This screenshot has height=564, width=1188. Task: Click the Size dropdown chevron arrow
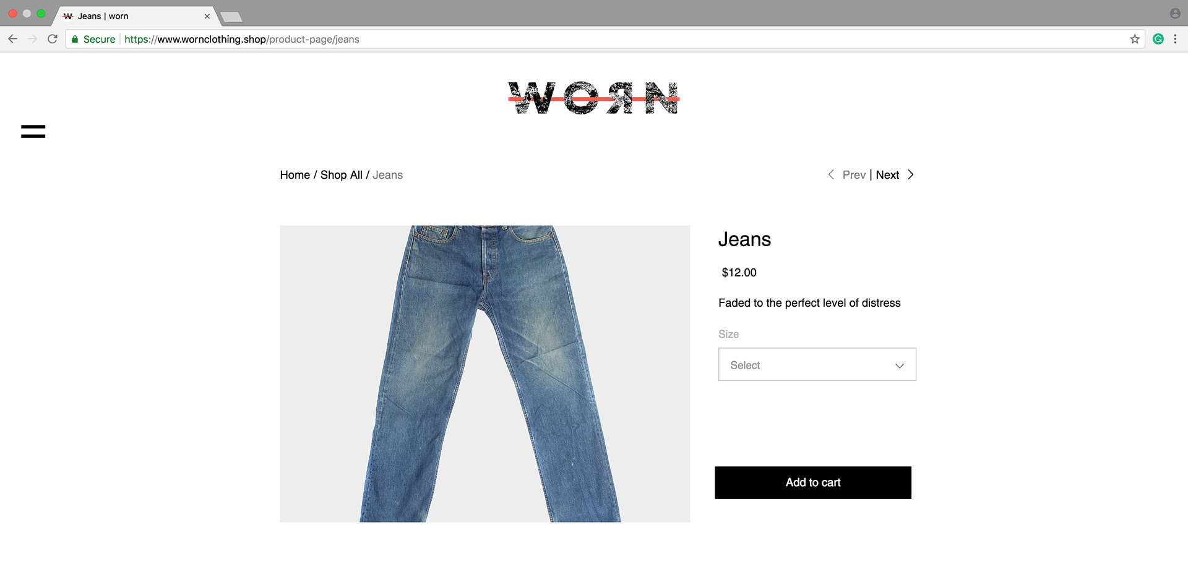900,365
